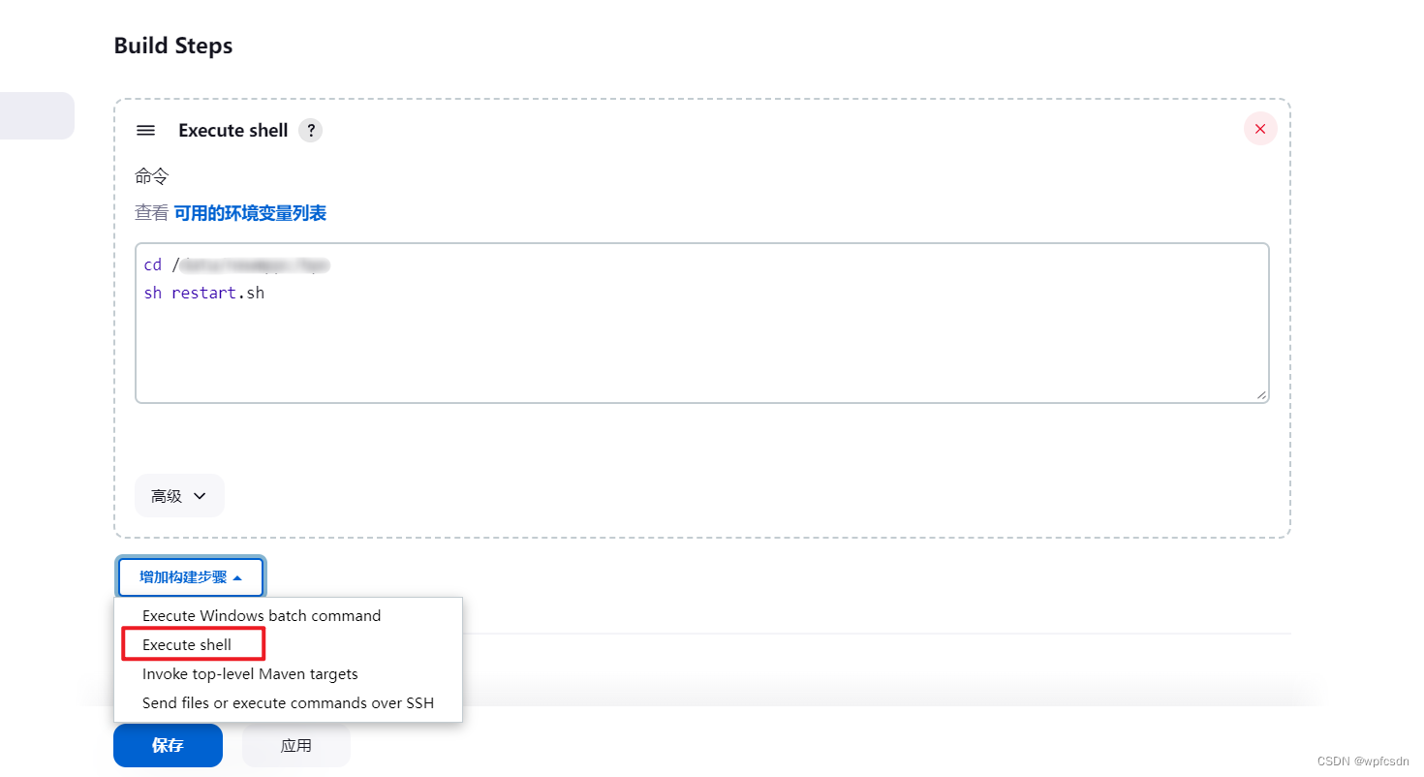The height and width of the screenshot is (777, 1424).
Task: Open the 可用的环境变量列表 environment variables link
Action: 250,212
